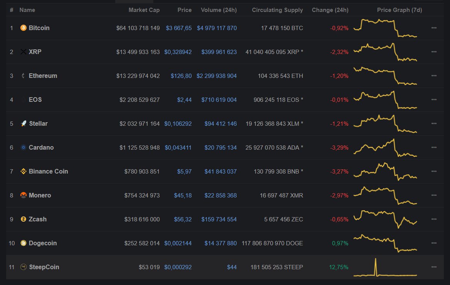Viewport: 450px width, 285px height.
Task: Open the more options menu for XRP
Action: pyautogui.click(x=434, y=52)
